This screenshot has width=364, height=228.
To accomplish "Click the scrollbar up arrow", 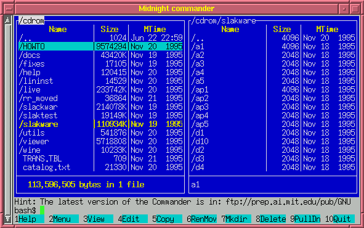I will [x=7, y=20].
